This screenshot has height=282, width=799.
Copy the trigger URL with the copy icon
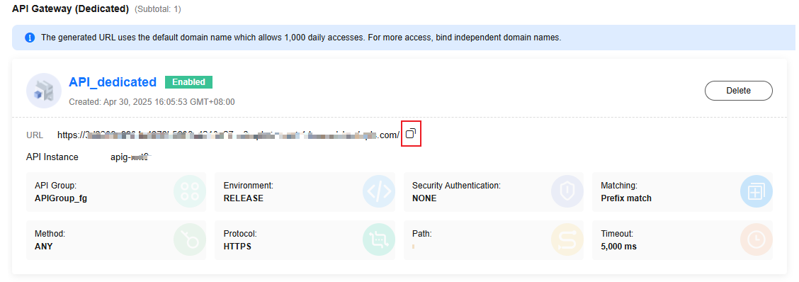click(x=411, y=134)
